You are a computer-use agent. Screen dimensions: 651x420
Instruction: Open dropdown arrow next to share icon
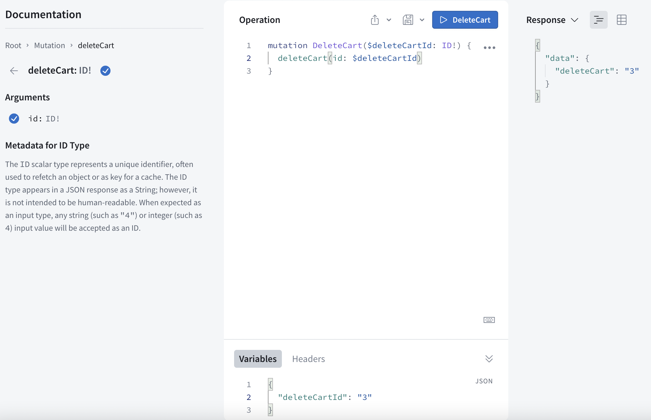click(389, 20)
